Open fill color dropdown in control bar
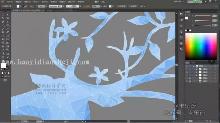Image resolution: width=220 pixels, height=123 pixels. [x=21, y=7]
